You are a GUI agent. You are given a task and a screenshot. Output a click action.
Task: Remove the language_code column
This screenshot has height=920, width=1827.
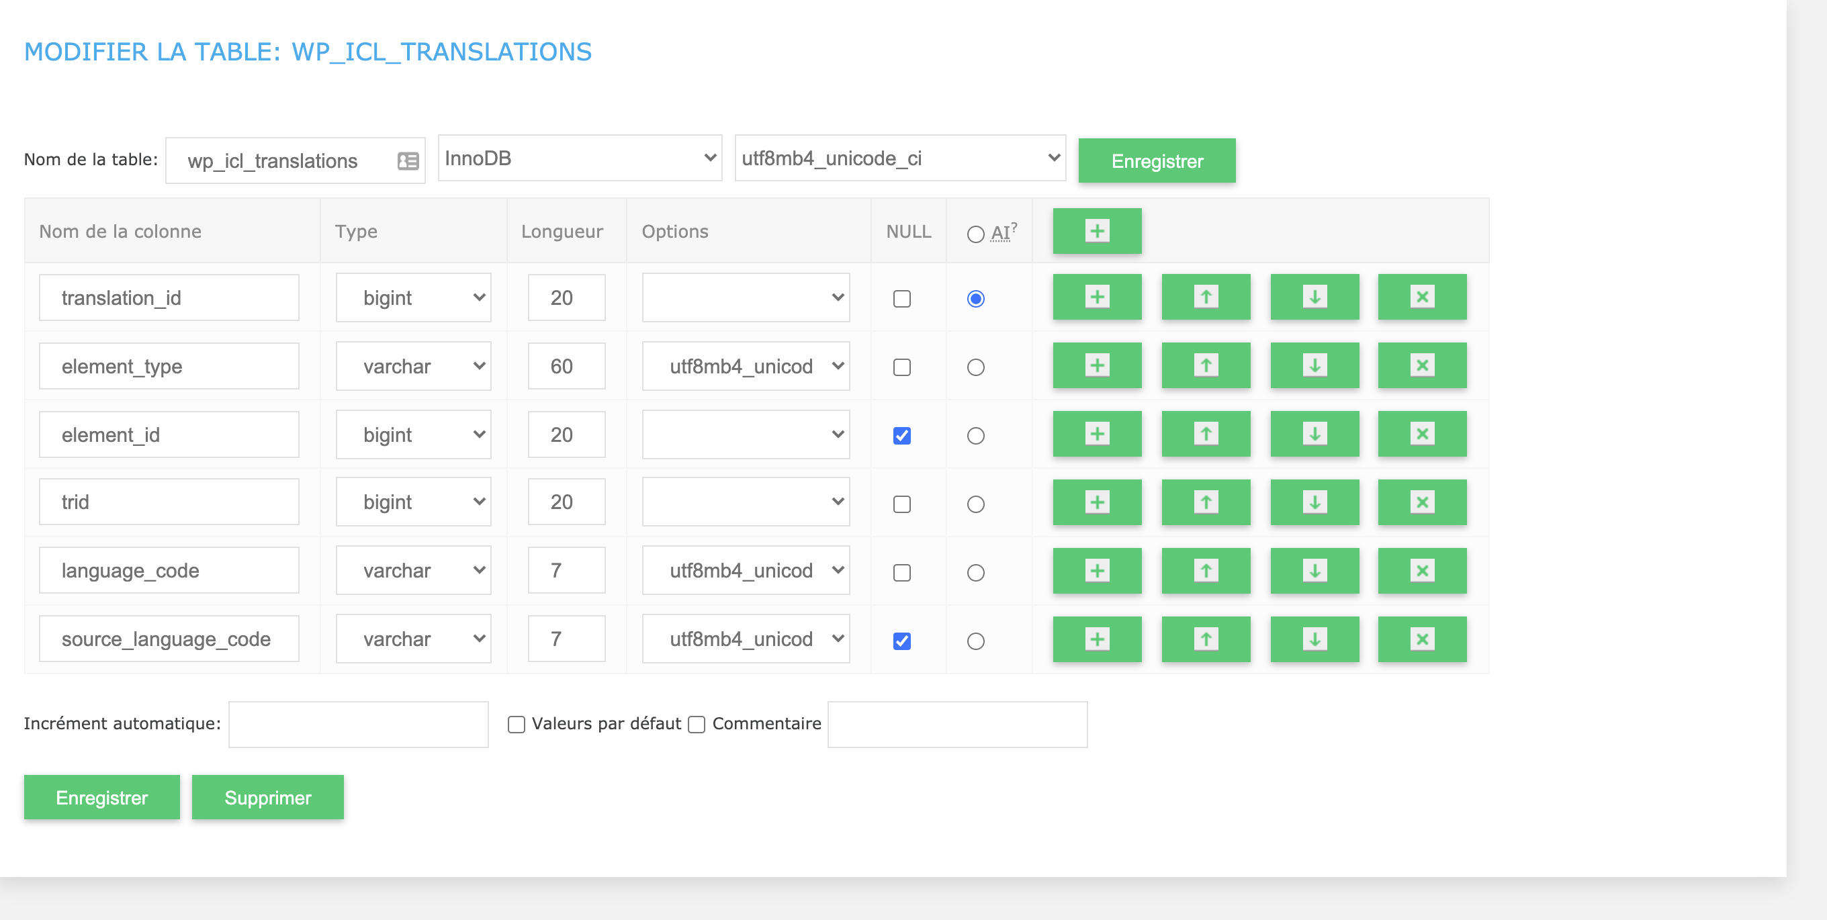click(1422, 571)
